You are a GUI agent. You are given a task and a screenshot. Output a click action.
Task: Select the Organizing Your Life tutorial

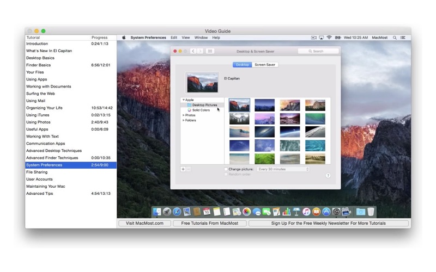pyautogui.click(x=71, y=108)
